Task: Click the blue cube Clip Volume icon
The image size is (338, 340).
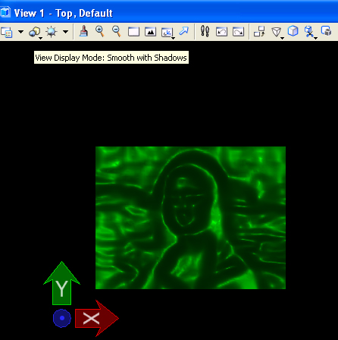Action: (x=293, y=31)
